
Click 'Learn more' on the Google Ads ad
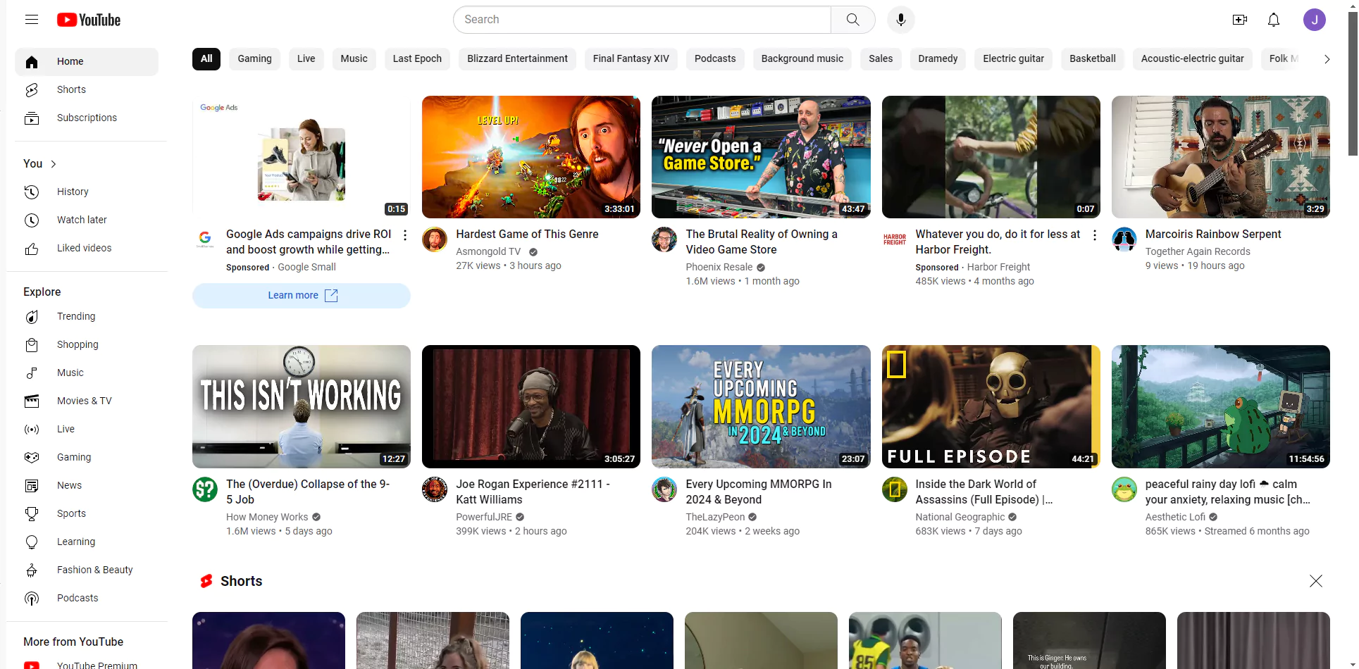pyautogui.click(x=301, y=295)
